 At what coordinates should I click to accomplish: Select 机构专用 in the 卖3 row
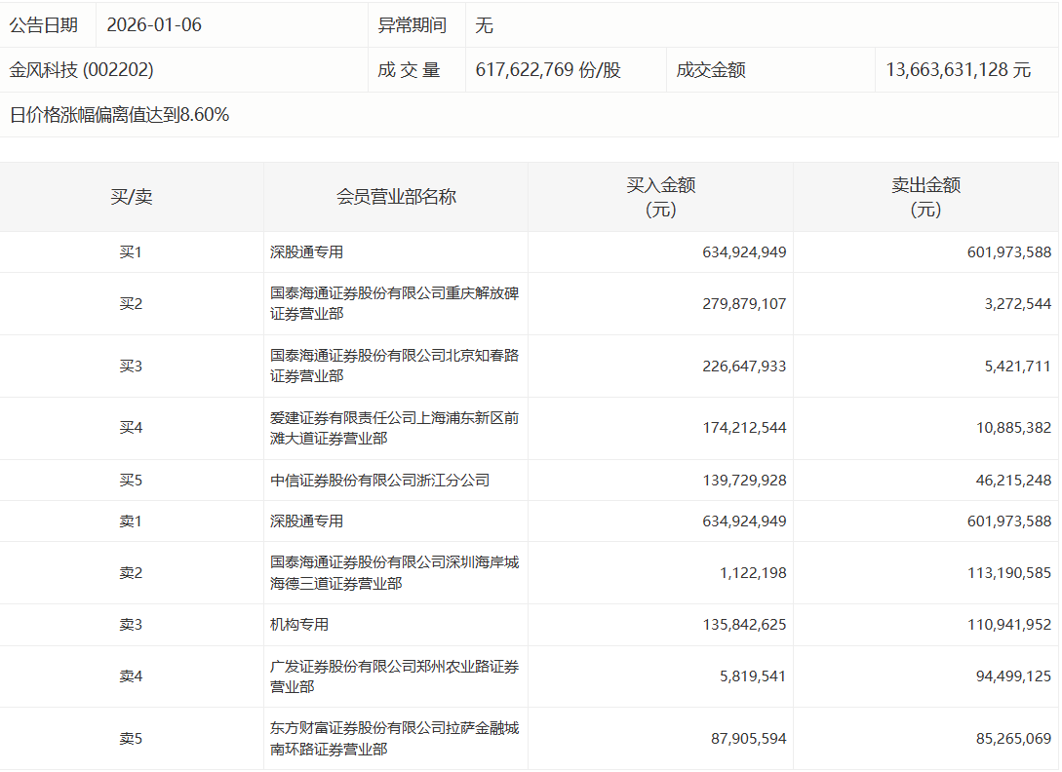(x=299, y=625)
